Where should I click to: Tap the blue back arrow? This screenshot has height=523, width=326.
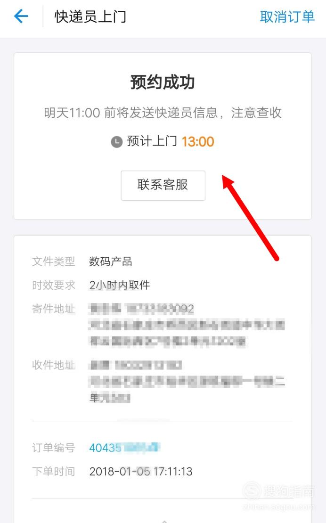pyautogui.click(x=21, y=16)
